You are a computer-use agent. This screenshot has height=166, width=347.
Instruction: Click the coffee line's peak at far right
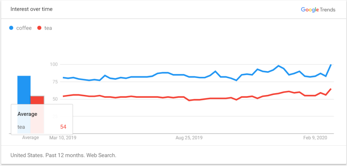pyautogui.click(x=331, y=65)
